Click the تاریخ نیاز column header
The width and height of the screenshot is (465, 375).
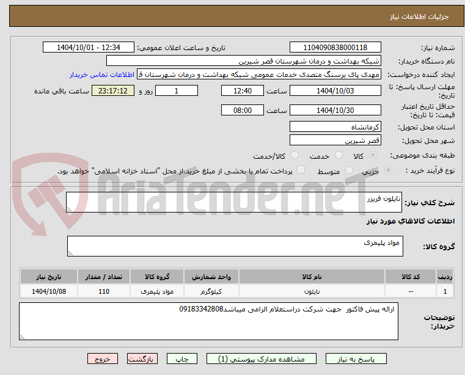[x=49, y=277]
